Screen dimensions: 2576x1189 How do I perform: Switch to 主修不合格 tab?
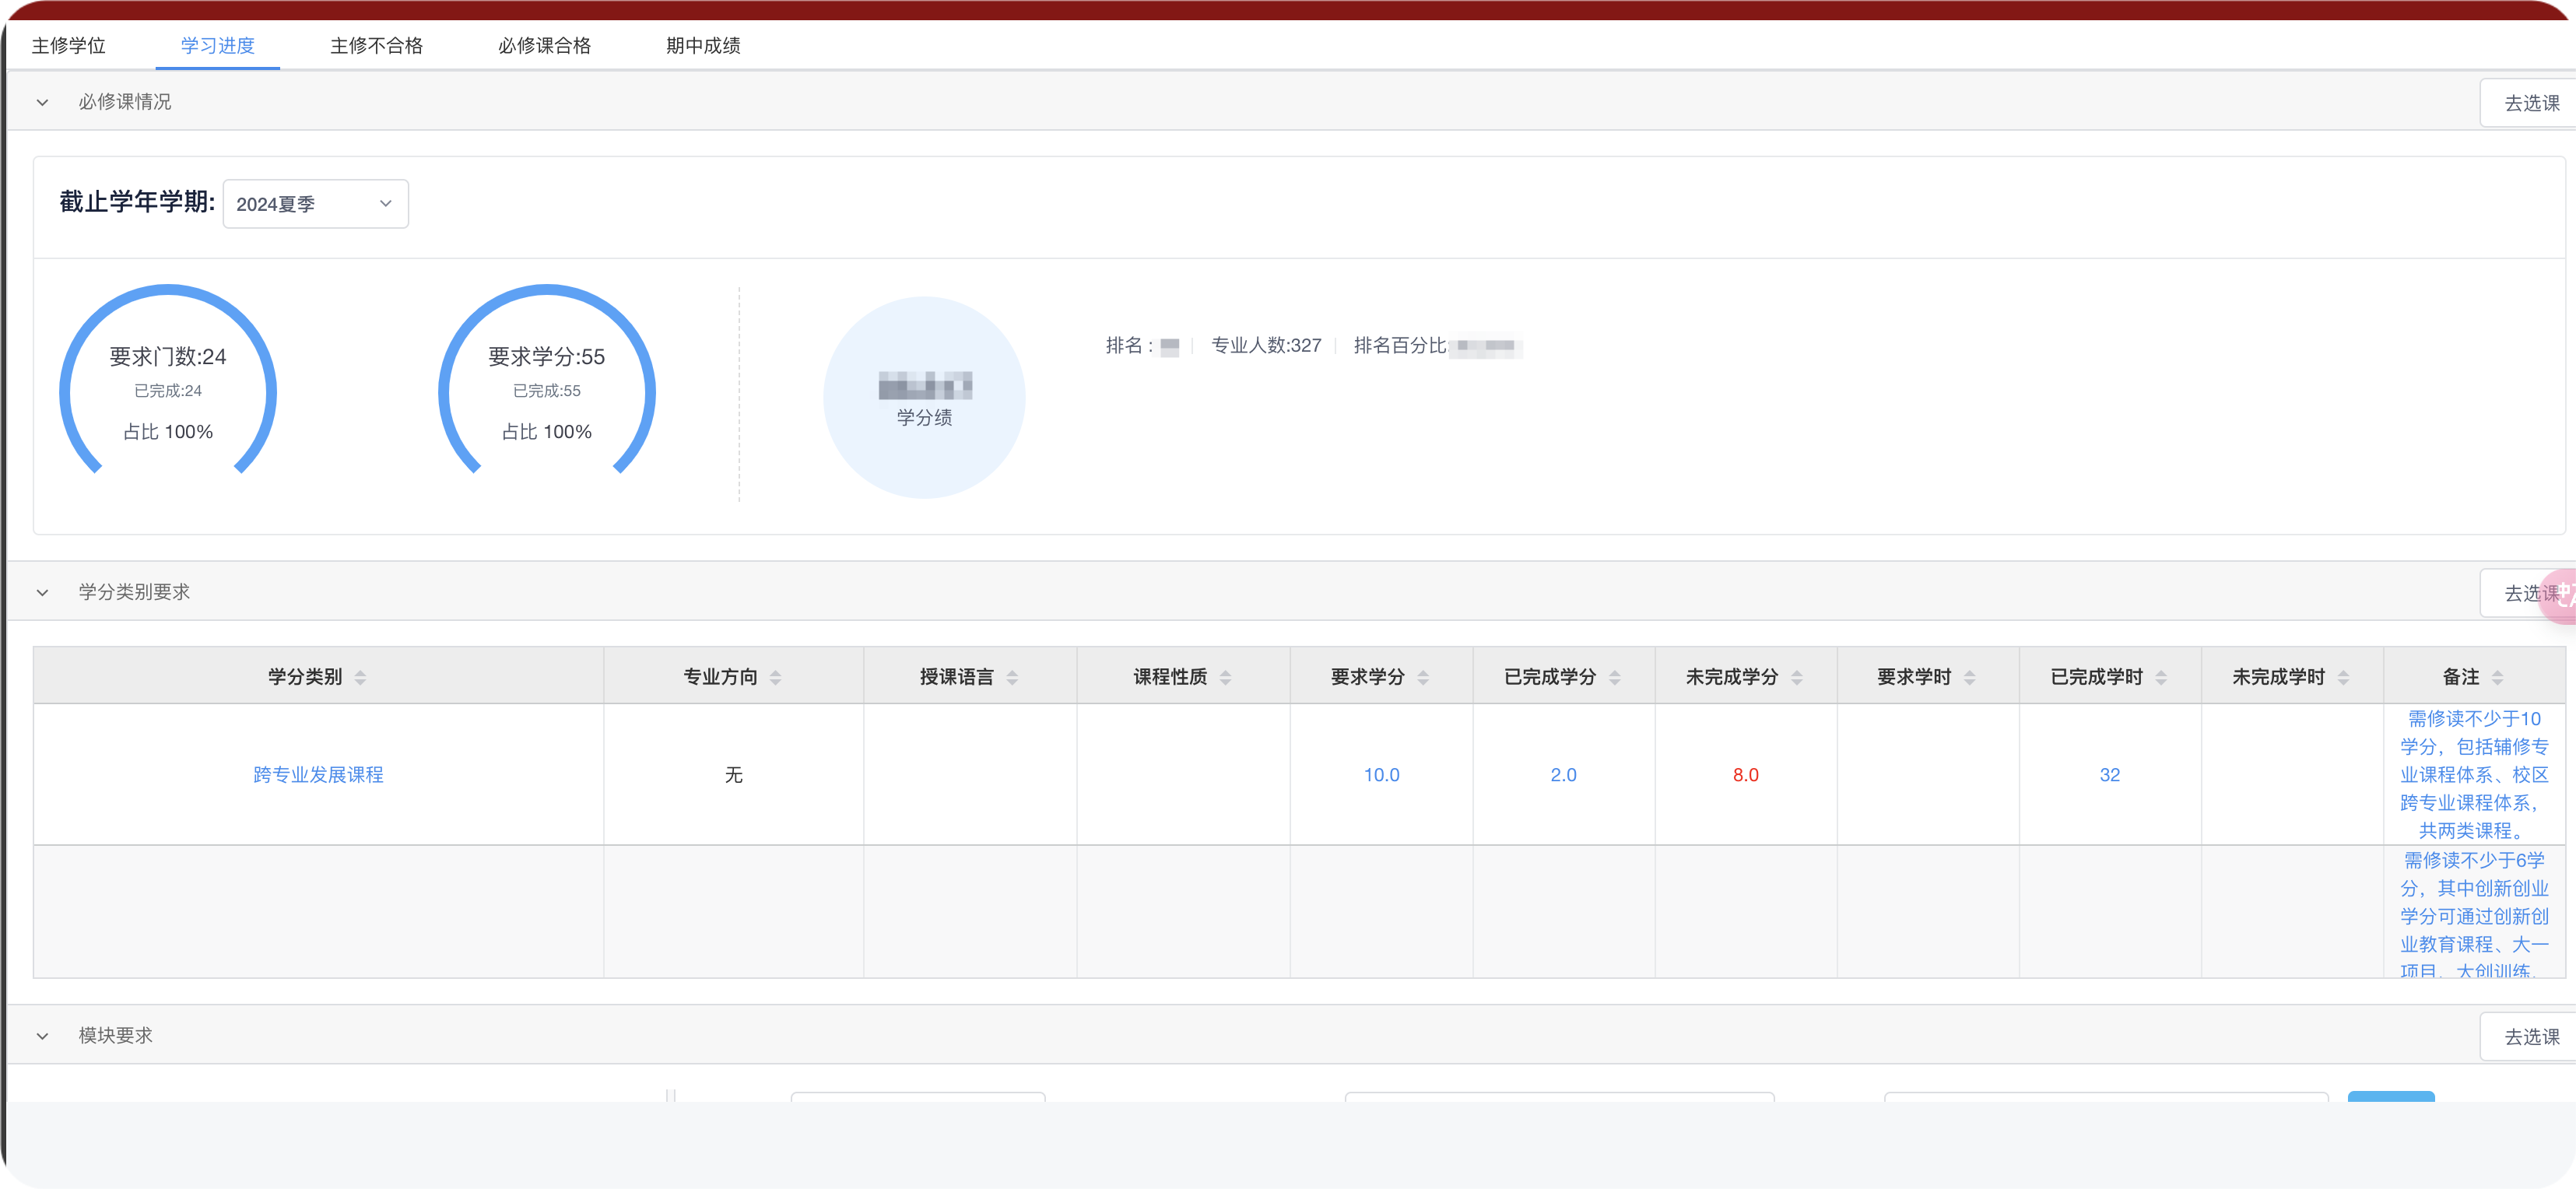point(376,46)
